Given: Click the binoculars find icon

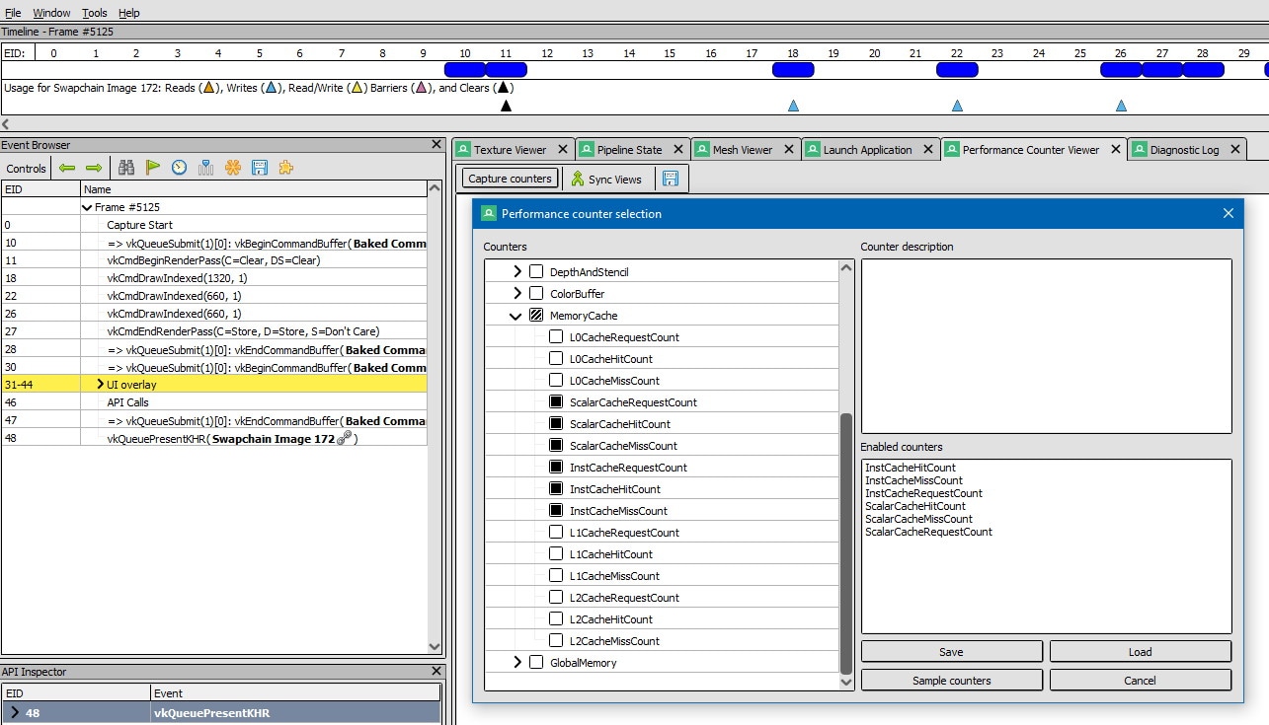Looking at the screenshot, I should tap(126, 168).
